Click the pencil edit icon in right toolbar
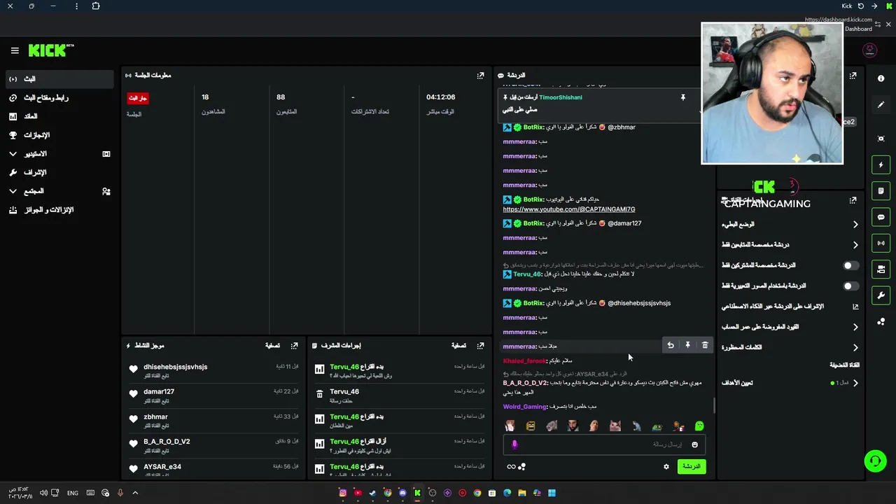The image size is (896, 504). click(881, 105)
